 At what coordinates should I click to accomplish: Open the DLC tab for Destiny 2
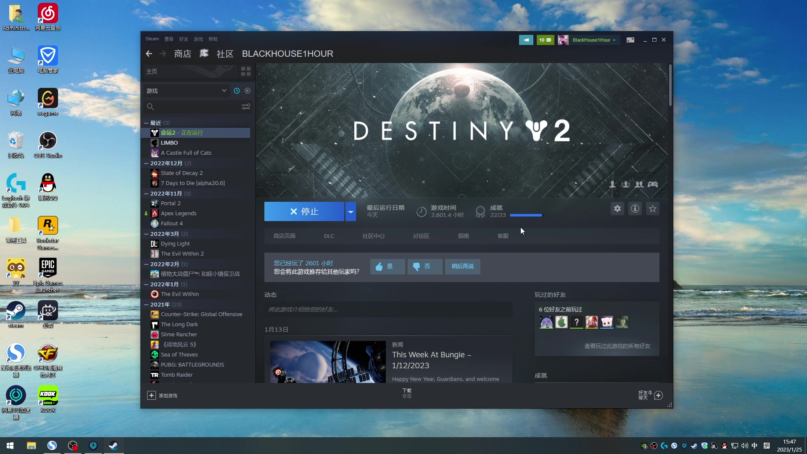click(329, 236)
